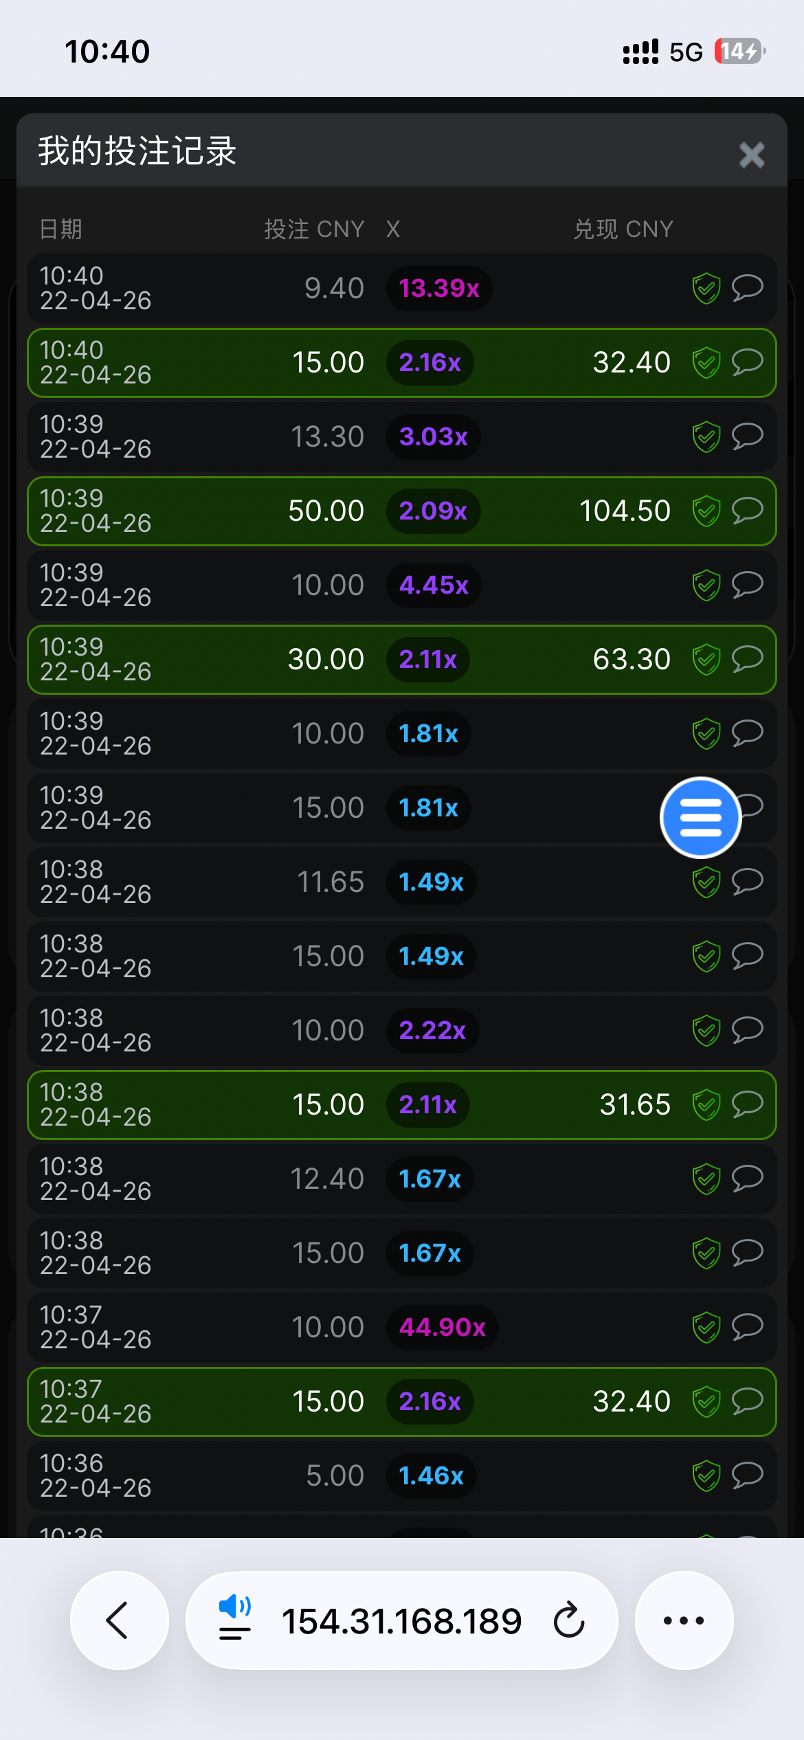Image resolution: width=804 pixels, height=1740 pixels.
Task: Tap the 4.45x multiplier badge
Action: 434,585
